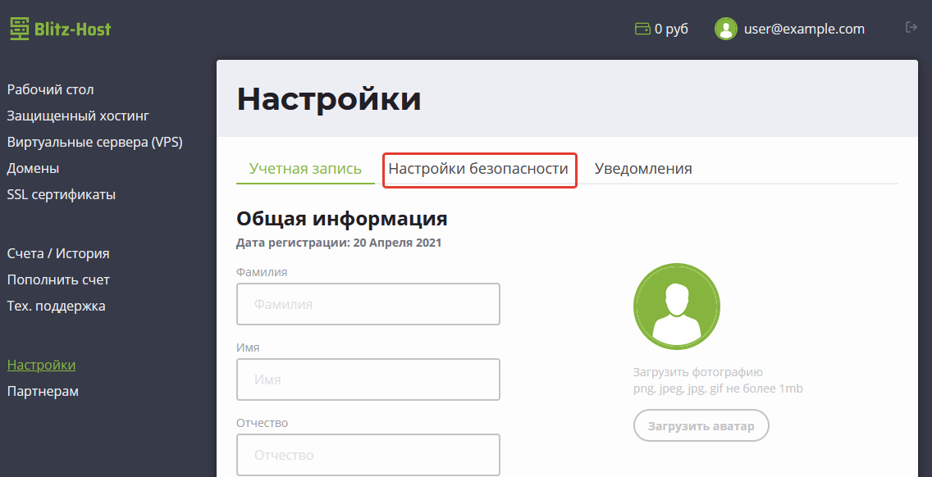Open the Учетная запись tab

pyautogui.click(x=305, y=169)
